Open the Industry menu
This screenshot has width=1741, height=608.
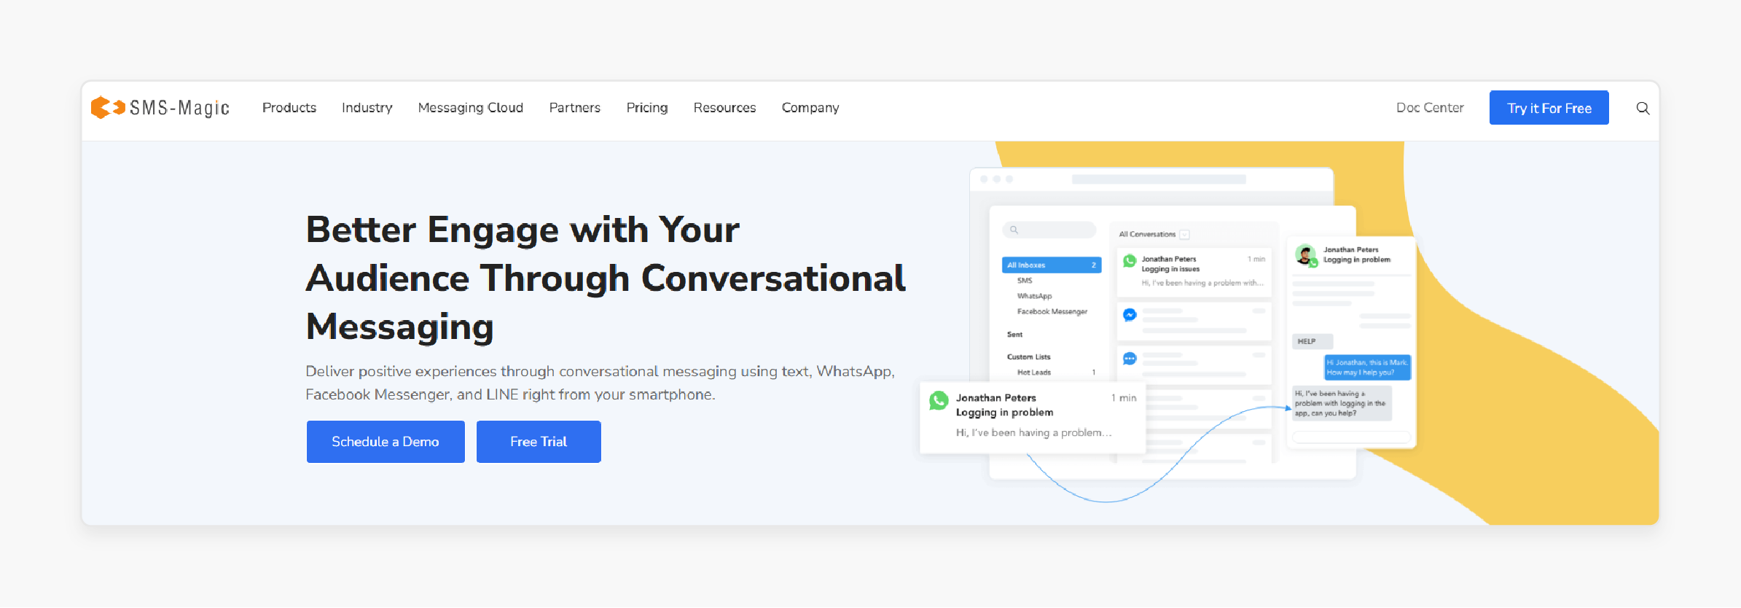tap(367, 108)
